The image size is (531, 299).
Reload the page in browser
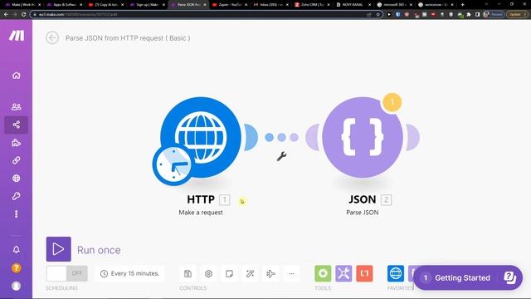pos(24,15)
